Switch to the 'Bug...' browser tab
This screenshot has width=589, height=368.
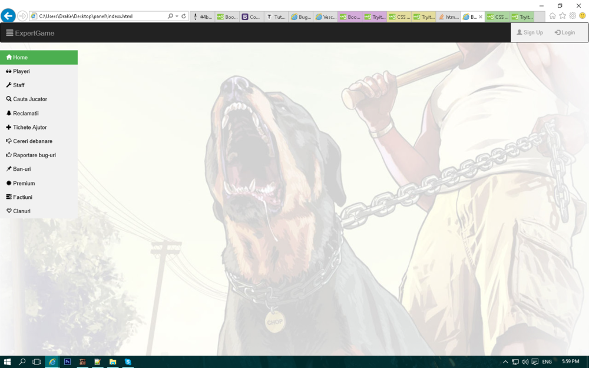(x=301, y=16)
